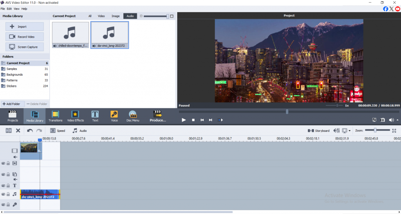Switch preview to full screen
Image resolution: width=401 pixels, height=214 pixels.
click(374, 120)
